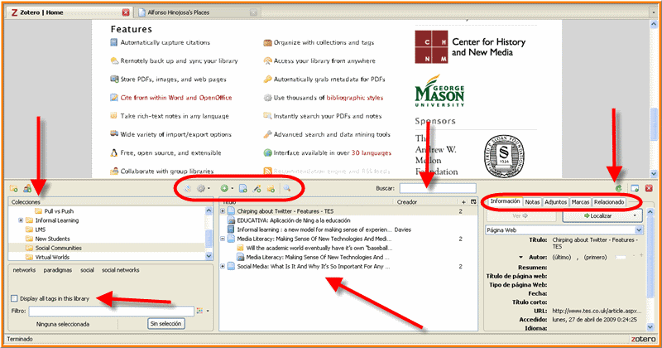Screen dimensions: 662x348
Task: Click the column picker icon in items header
Action: point(473,202)
